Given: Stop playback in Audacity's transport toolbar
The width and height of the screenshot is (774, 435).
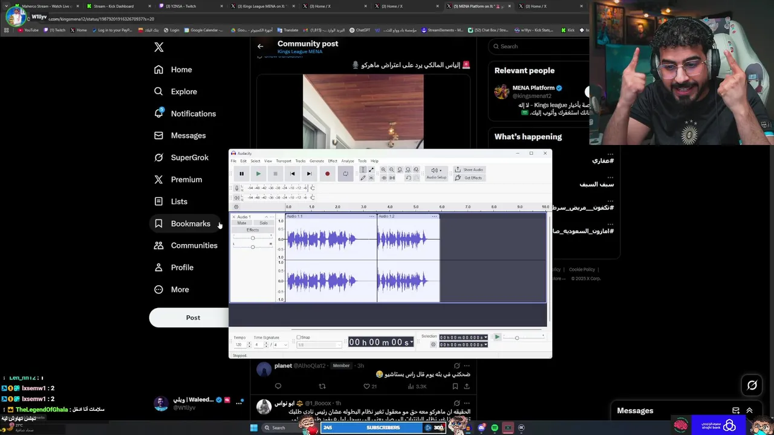Looking at the screenshot, I should click(275, 173).
